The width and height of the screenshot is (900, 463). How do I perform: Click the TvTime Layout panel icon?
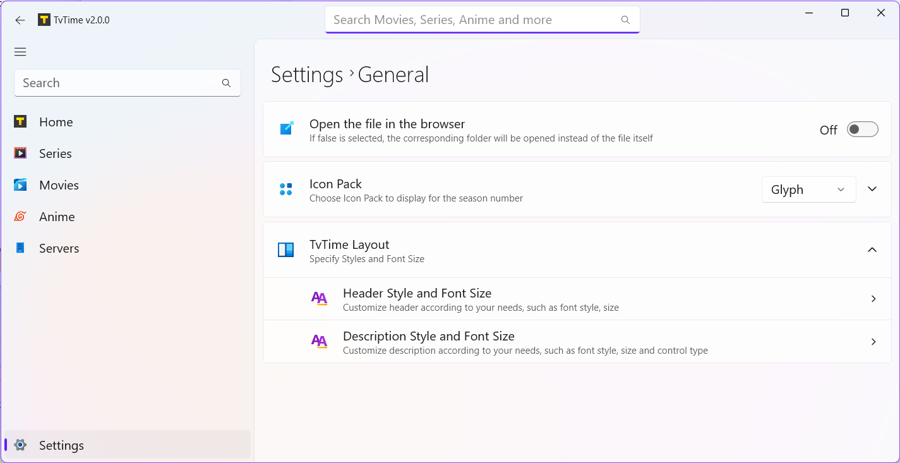pyautogui.click(x=286, y=250)
